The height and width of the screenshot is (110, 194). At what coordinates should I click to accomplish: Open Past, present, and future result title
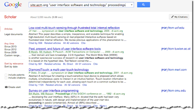click(65, 49)
